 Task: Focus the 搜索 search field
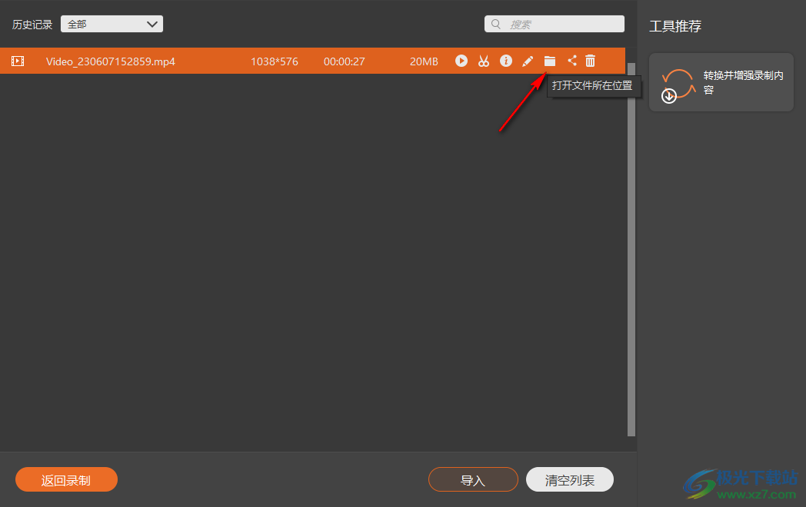pyautogui.click(x=554, y=24)
